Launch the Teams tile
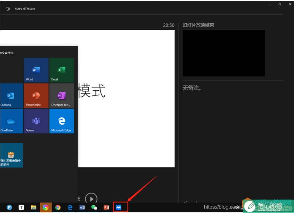This screenshot has height=213, width=294. [x=36, y=121]
